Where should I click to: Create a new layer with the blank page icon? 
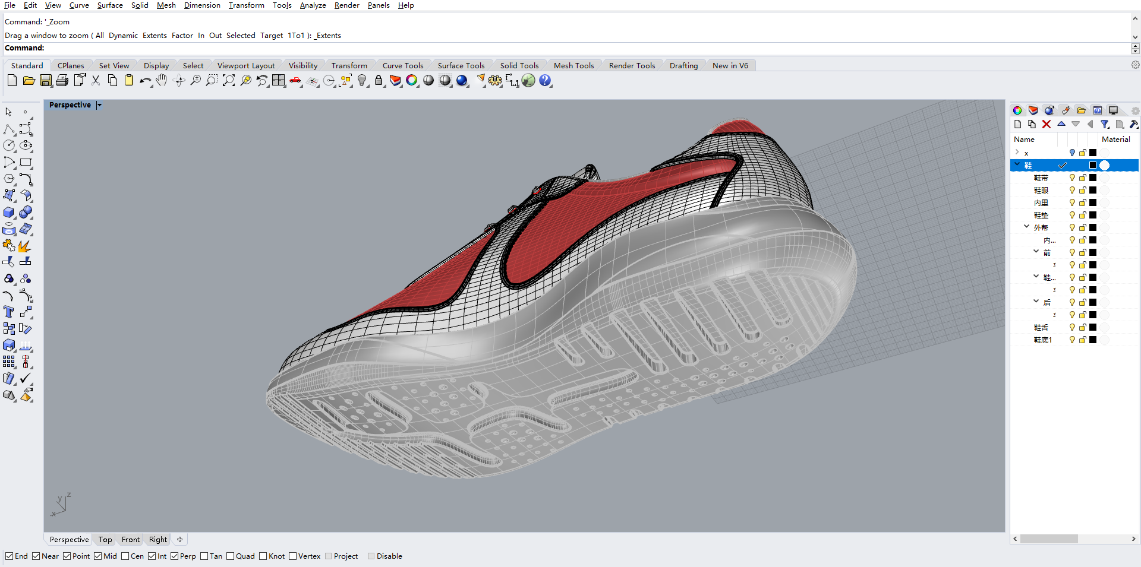pos(1018,124)
